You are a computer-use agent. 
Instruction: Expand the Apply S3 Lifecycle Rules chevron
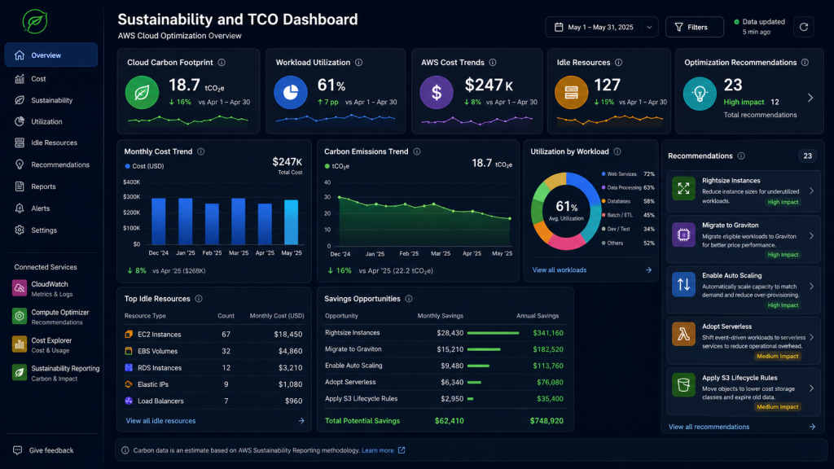812,388
